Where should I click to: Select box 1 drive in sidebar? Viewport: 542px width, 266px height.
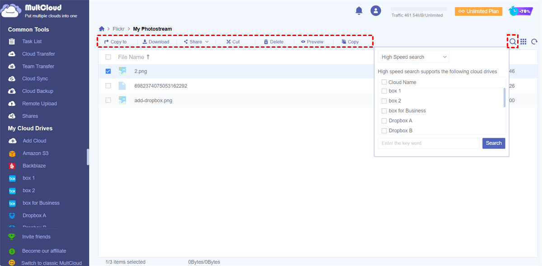click(28, 178)
